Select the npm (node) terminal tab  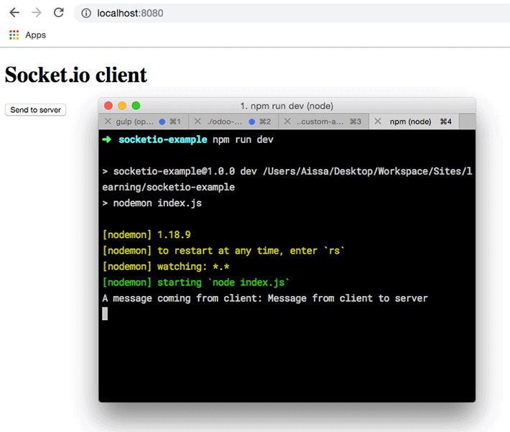pyautogui.click(x=414, y=121)
